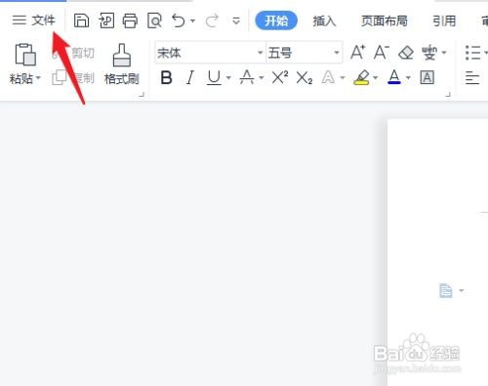Screen dimensions: 488x386
Task: Click the hamburger menu icon beside 文件
Action: [20, 21]
